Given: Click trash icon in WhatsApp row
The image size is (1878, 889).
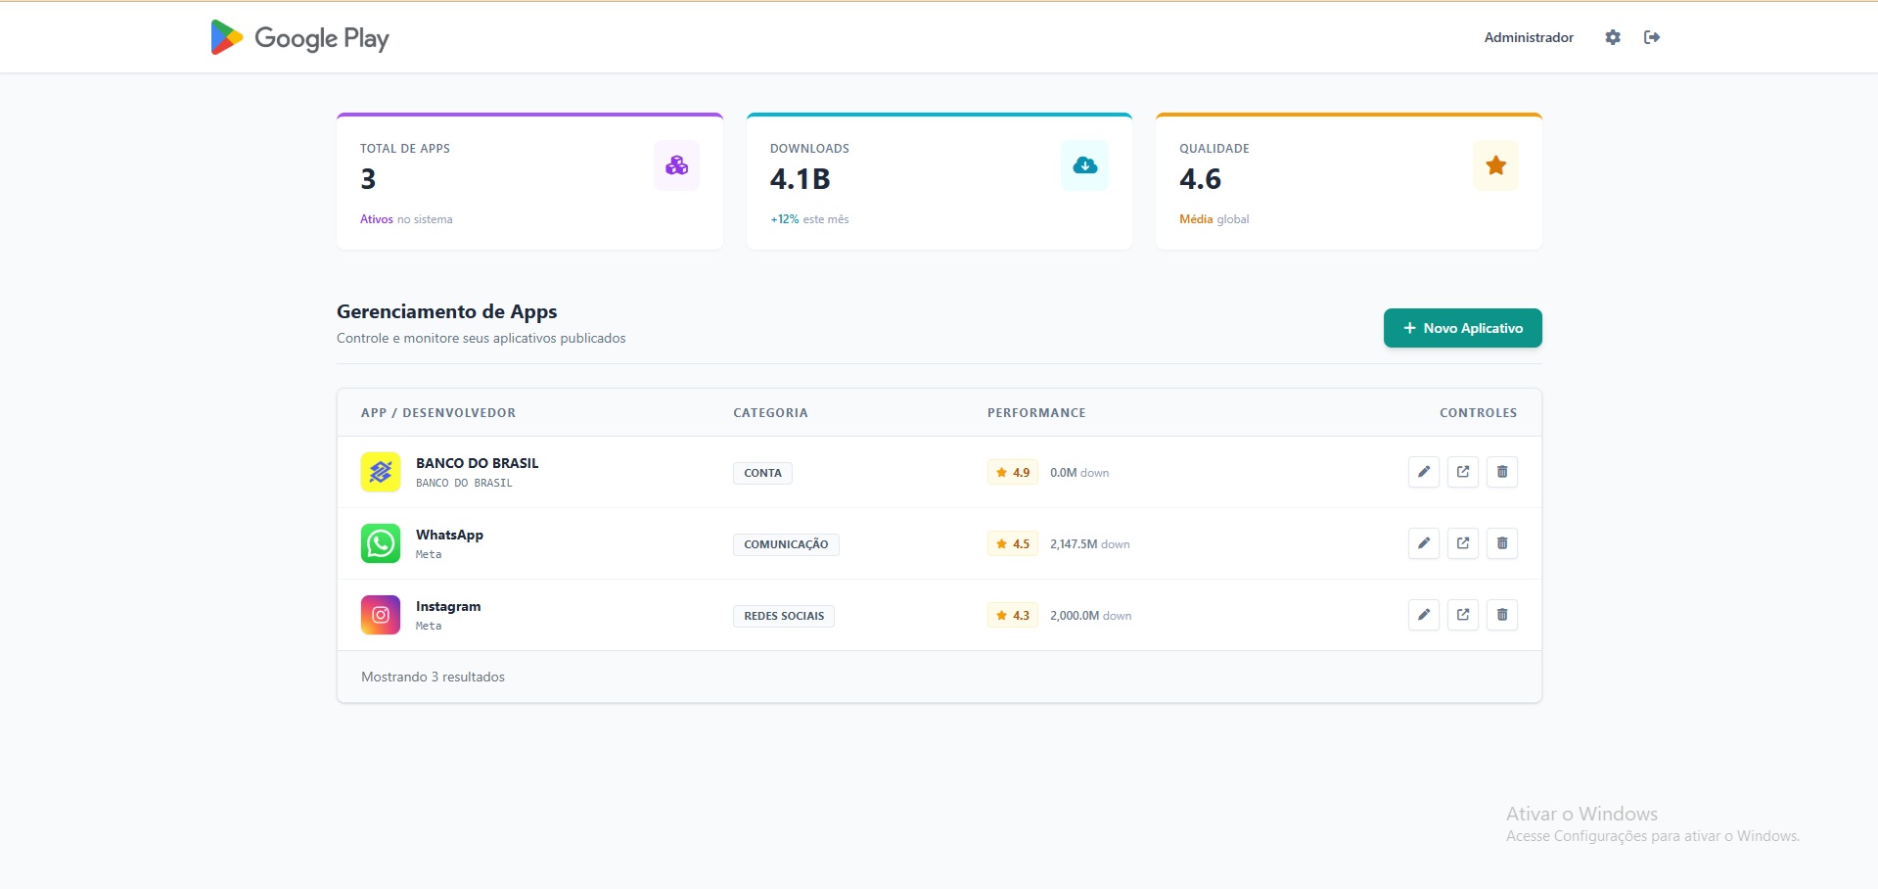Looking at the screenshot, I should pyautogui.click(x=1501, y=543).
